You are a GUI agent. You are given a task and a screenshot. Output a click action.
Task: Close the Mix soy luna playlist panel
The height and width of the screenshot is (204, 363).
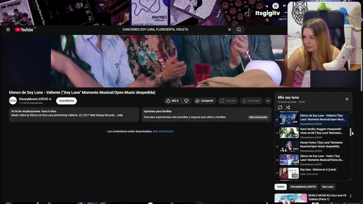click(x=347, y=99)
